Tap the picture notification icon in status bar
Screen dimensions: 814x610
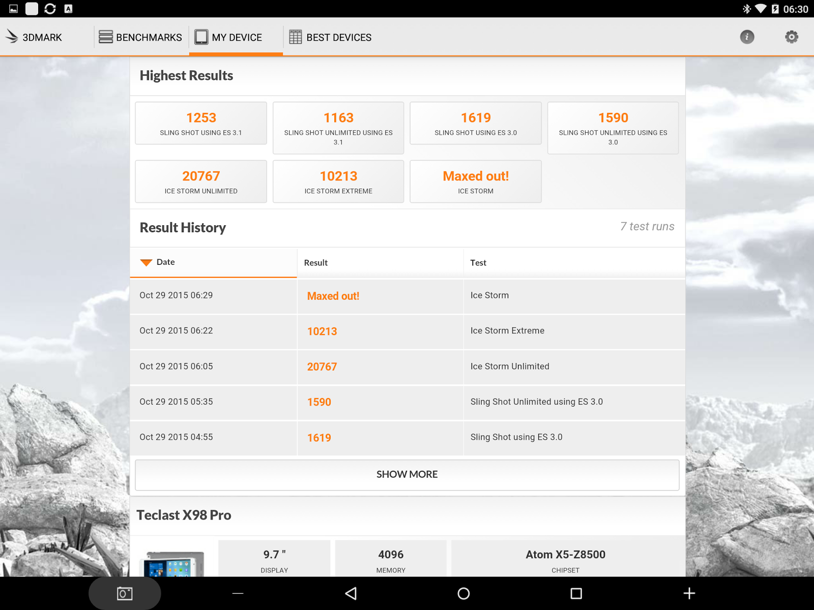(x=14, y=9)
